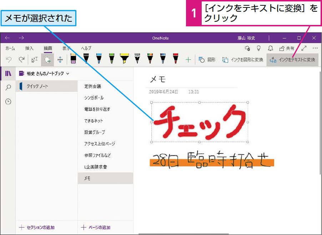Viewport: 322px width, 235px height.
Task: Open the L企画請求書 page
Action: [105, 167]
